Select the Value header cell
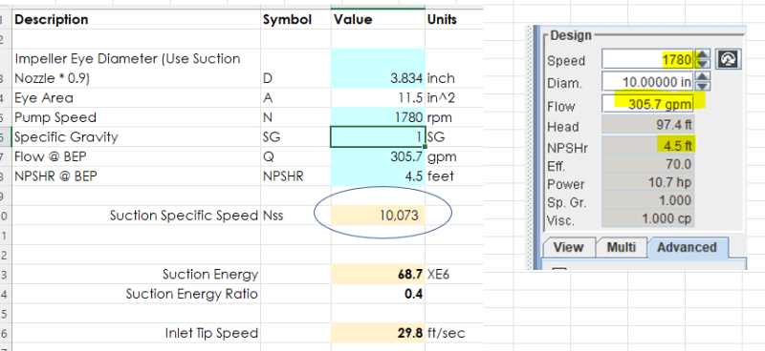Image resolution: width=765 pixels, height=351 pixels. pos(378,19)
